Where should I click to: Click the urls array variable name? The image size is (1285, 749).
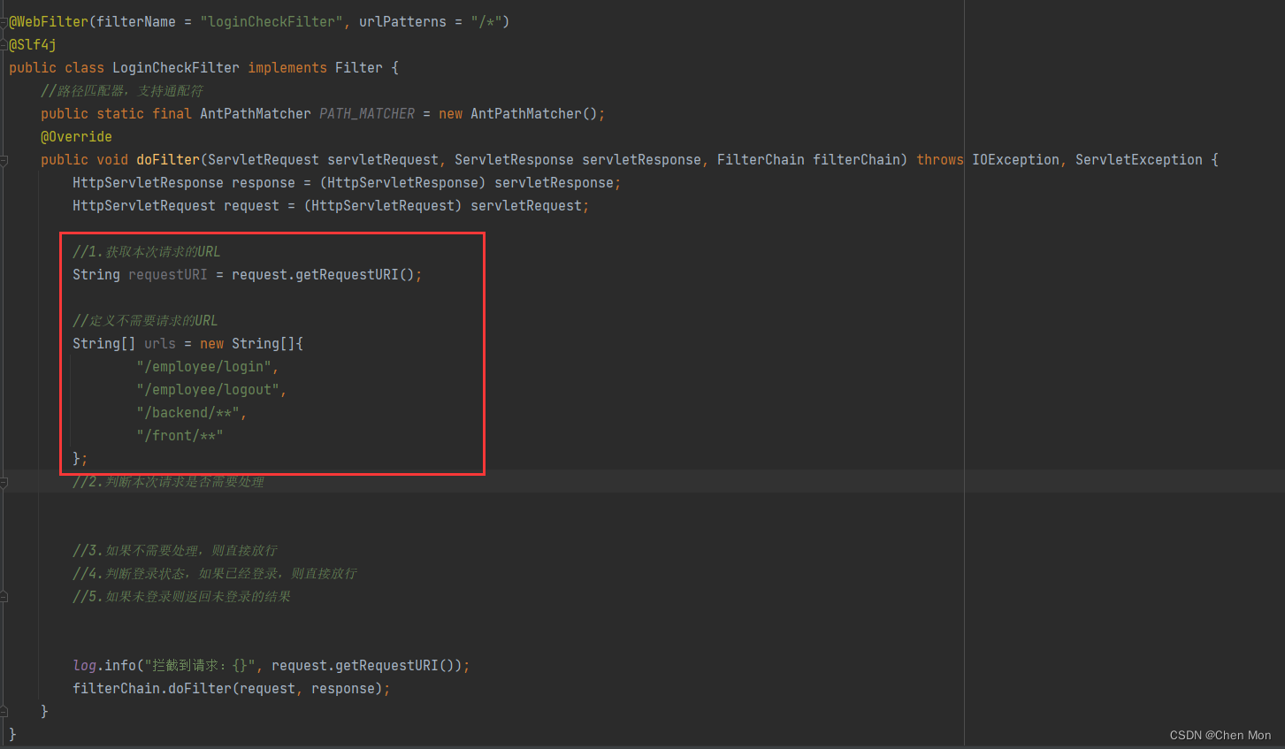pyautogui.click(x=160, y=343)
